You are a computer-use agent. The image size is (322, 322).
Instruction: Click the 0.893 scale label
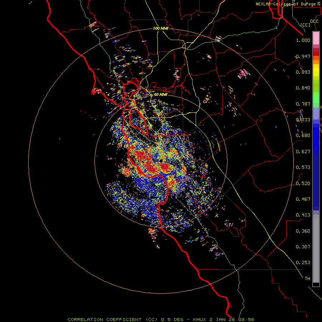tap(303, 72)
